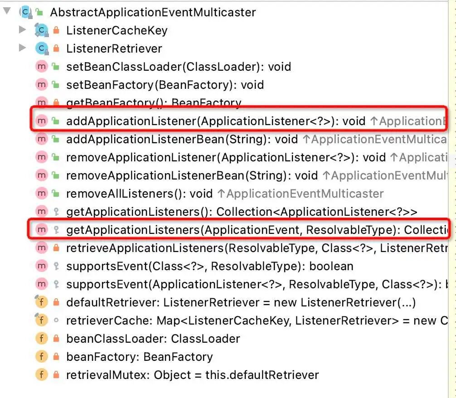Click ↑ApplicationEventMultica link after addApplicationListenerBean

point(375,139)
